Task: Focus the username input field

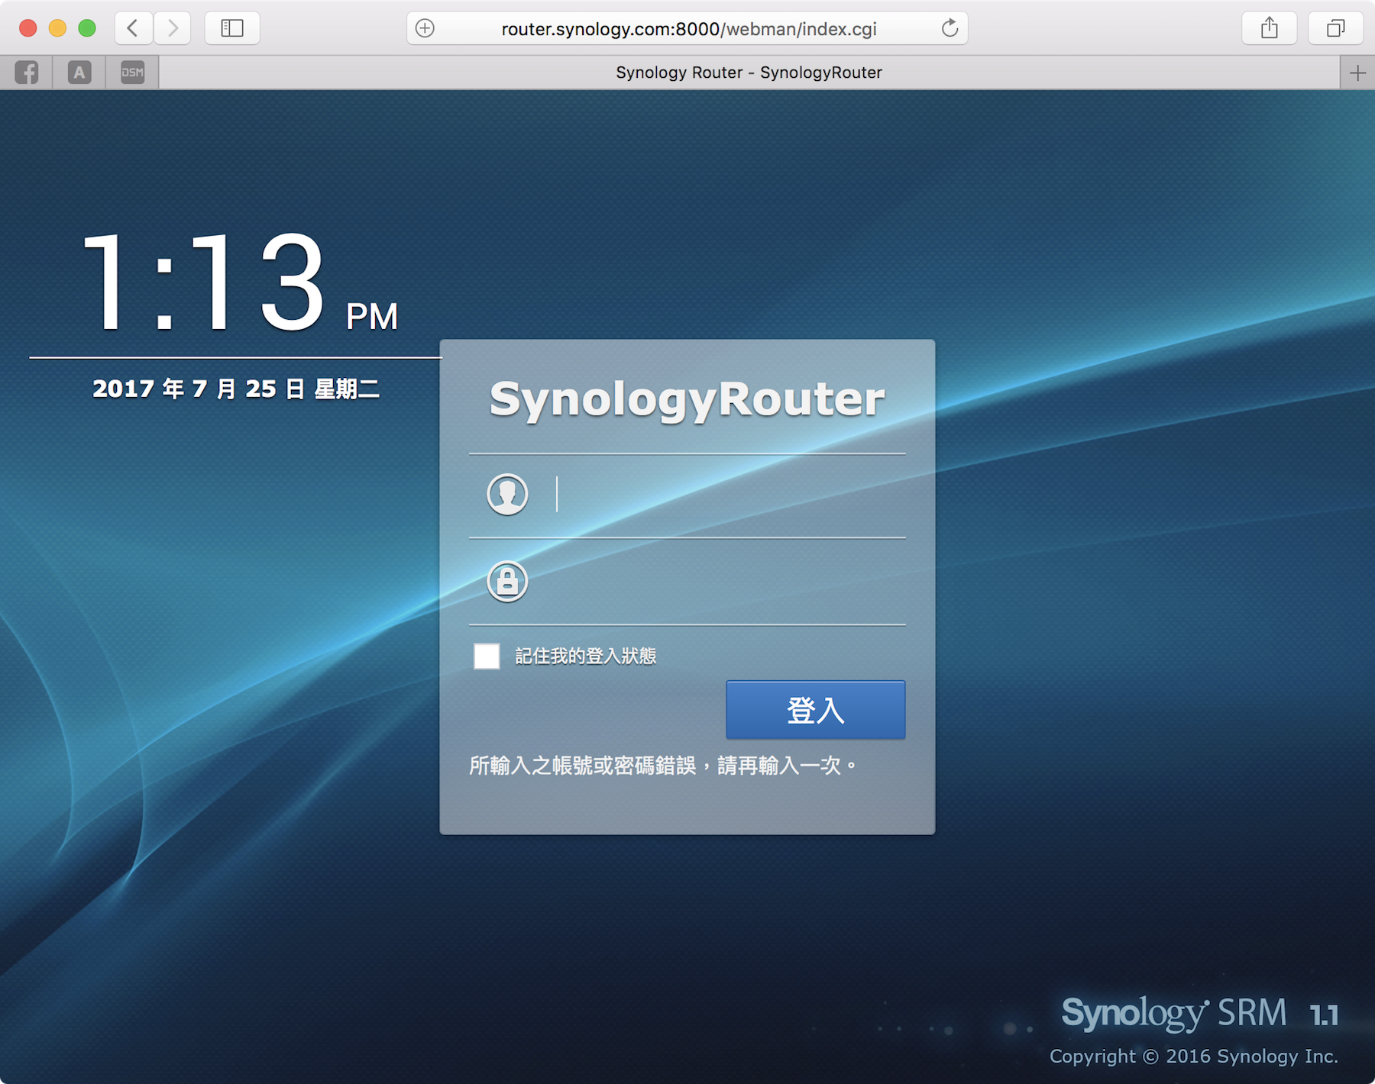Action: (726, 495)
